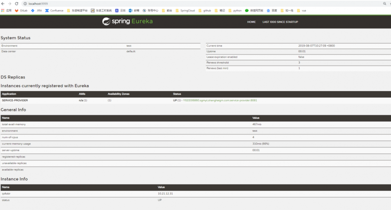Click the Renews (last min) label

(x=217, y=68)
